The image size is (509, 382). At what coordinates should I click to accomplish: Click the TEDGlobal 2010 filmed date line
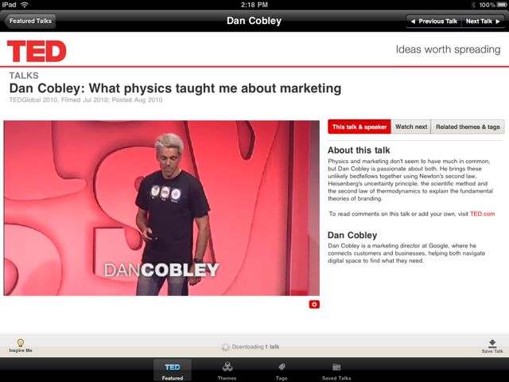point(86,99)
